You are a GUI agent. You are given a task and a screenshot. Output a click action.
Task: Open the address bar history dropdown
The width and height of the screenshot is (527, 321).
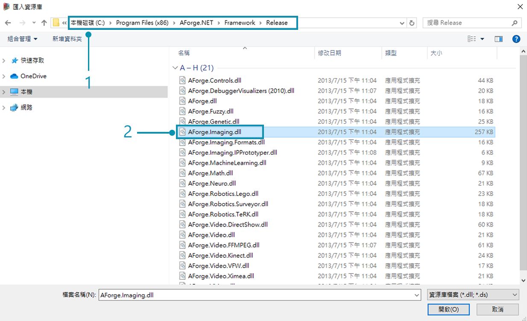402,23
